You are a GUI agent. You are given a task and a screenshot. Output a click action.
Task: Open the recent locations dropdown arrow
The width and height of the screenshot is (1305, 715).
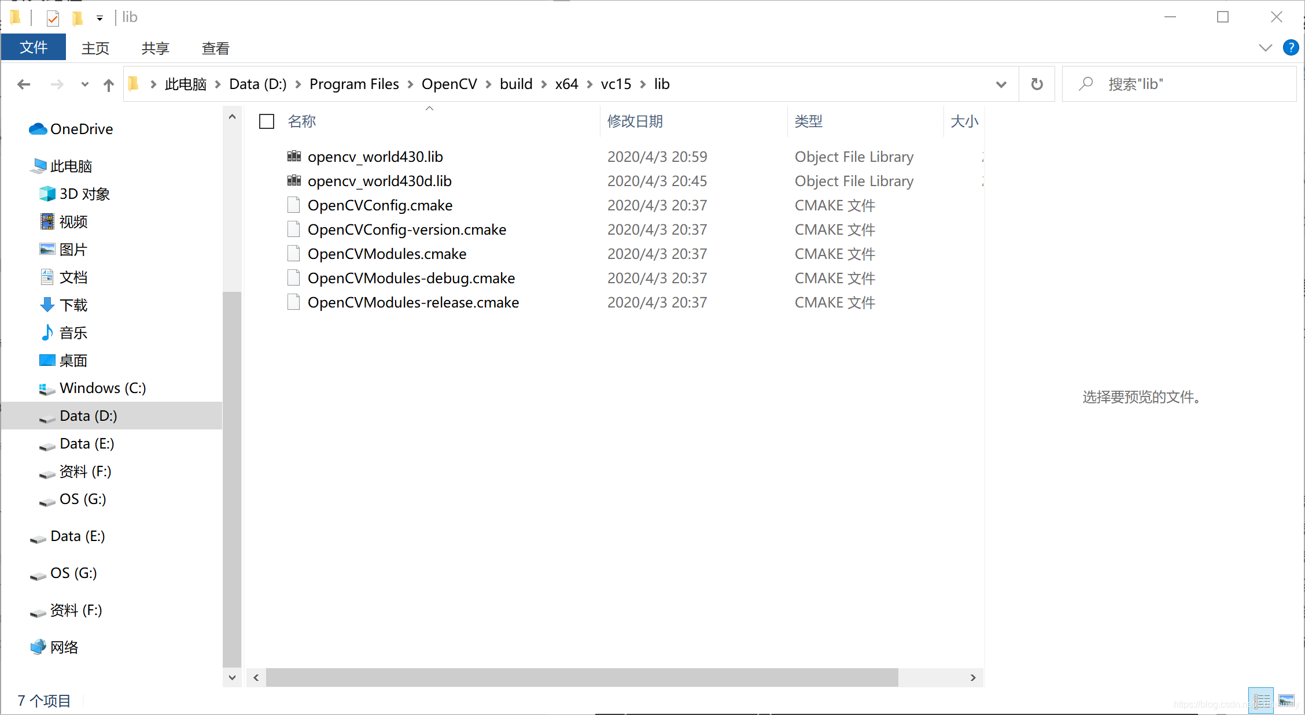point(85,84)
